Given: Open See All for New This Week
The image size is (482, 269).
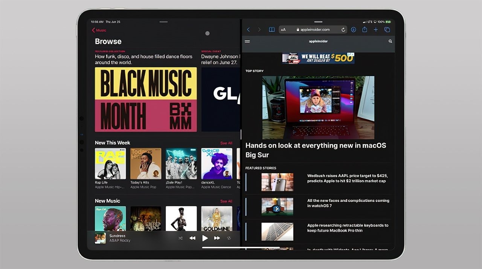Looking at the screenshot, I should point(226,143).
